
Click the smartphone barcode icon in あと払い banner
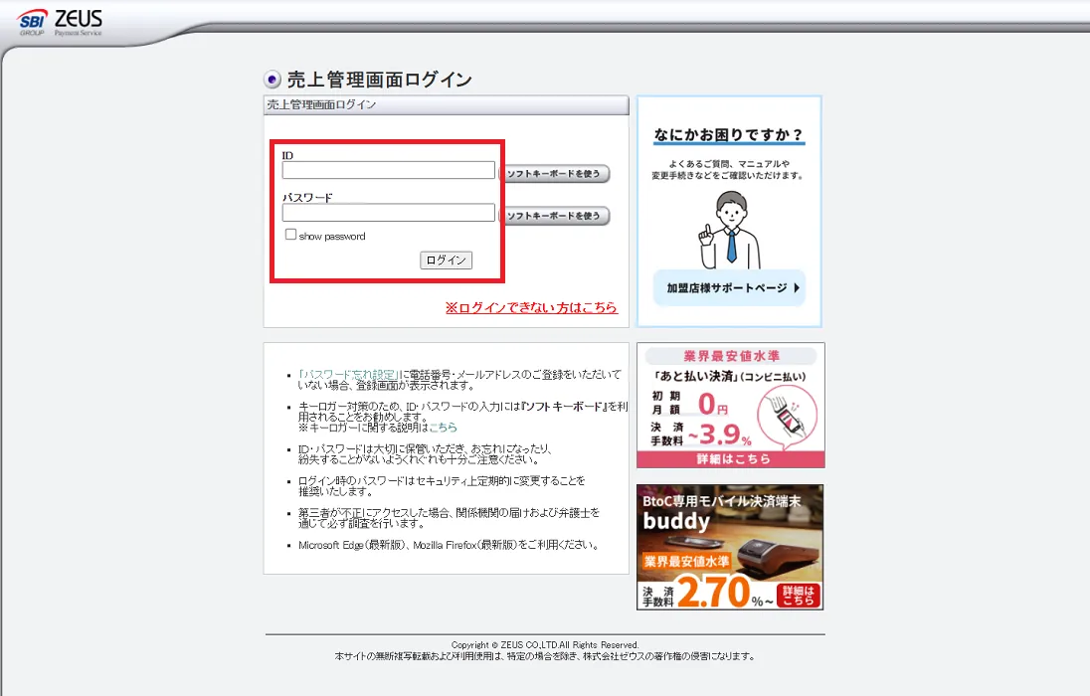787,418
